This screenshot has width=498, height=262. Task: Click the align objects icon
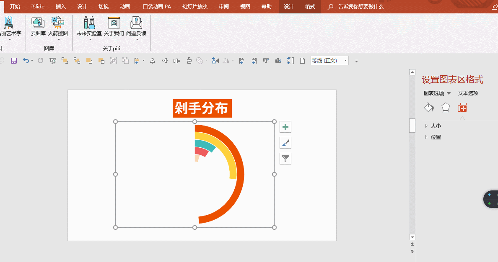[x=137, y=61]
